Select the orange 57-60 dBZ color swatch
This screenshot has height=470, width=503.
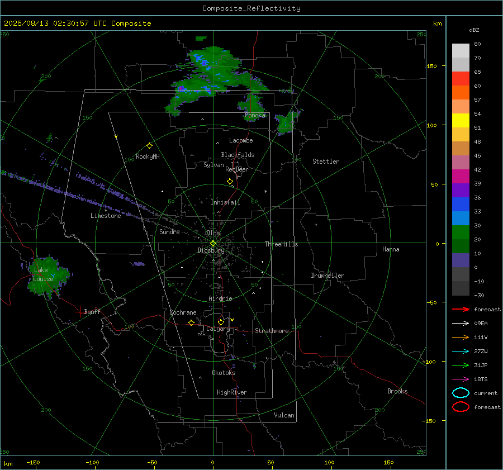[x=461, y=93]
